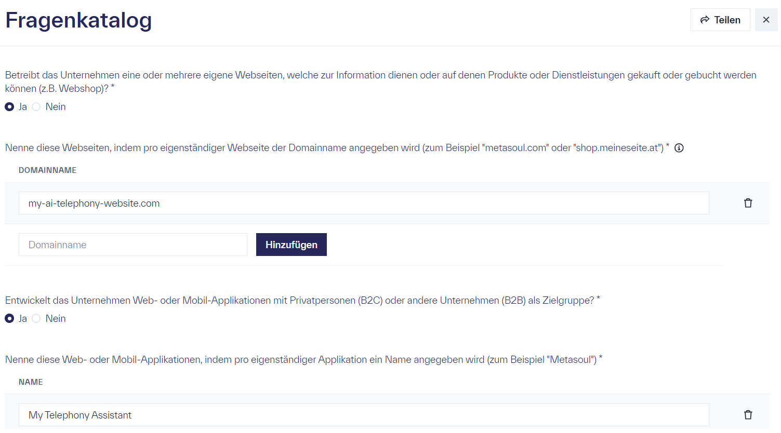Viewport: 781px width, 433px height.
Task: Select Nein for the Webseiten question
Action: click(x=36, y=106)
